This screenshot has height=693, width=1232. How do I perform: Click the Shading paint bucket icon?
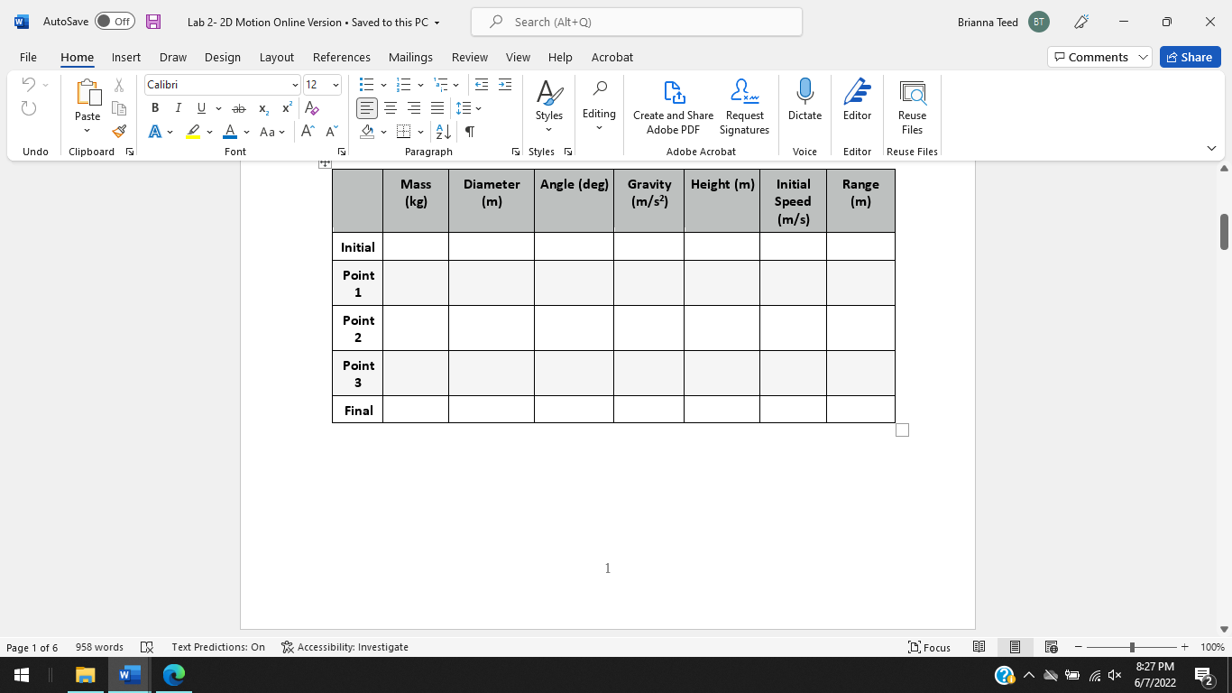click(367, 132)
